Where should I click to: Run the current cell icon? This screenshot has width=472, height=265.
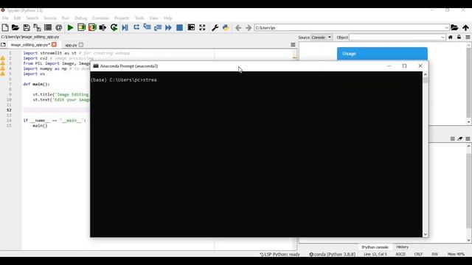pos(81,28)
